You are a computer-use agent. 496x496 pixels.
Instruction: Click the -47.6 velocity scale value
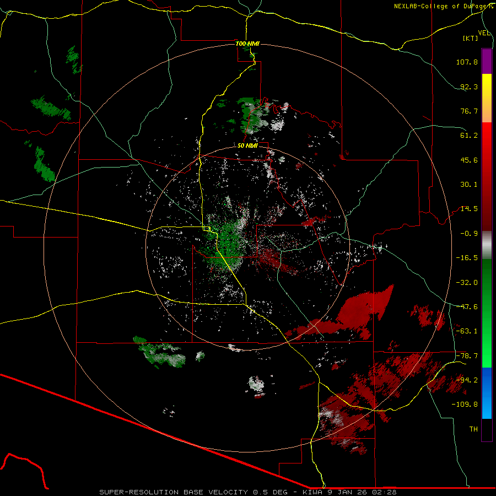467,306
